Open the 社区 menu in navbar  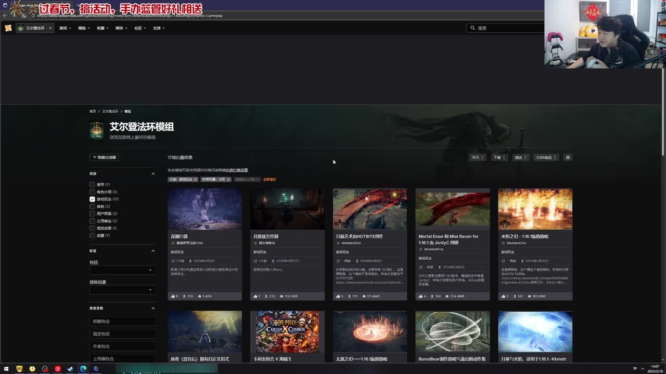click(139, 28)
